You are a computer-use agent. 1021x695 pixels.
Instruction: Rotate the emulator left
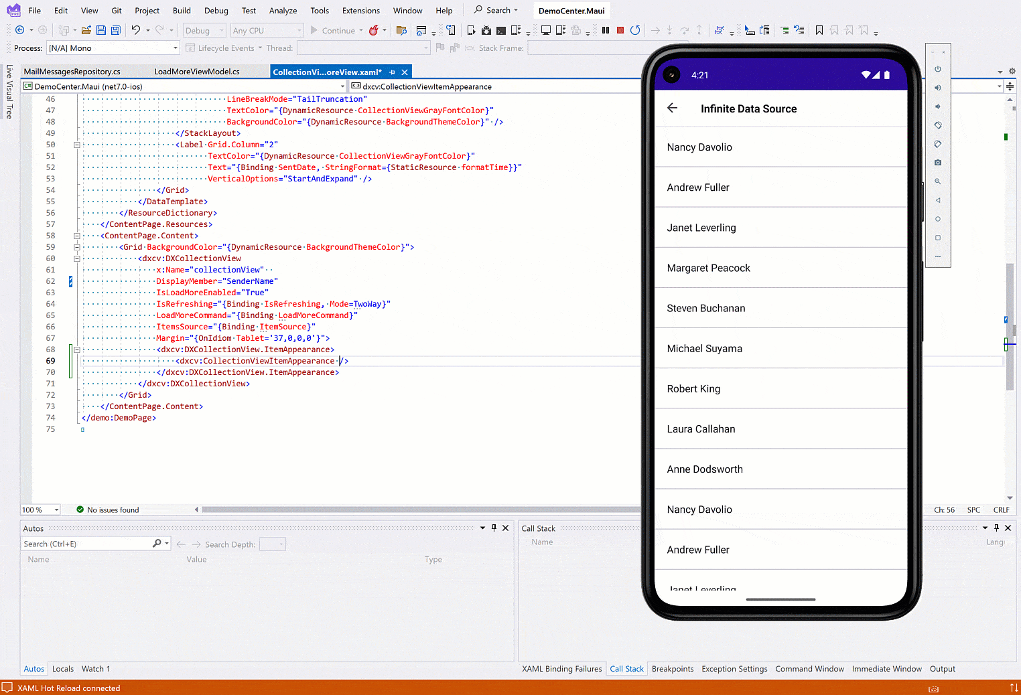tap(938, 125)
